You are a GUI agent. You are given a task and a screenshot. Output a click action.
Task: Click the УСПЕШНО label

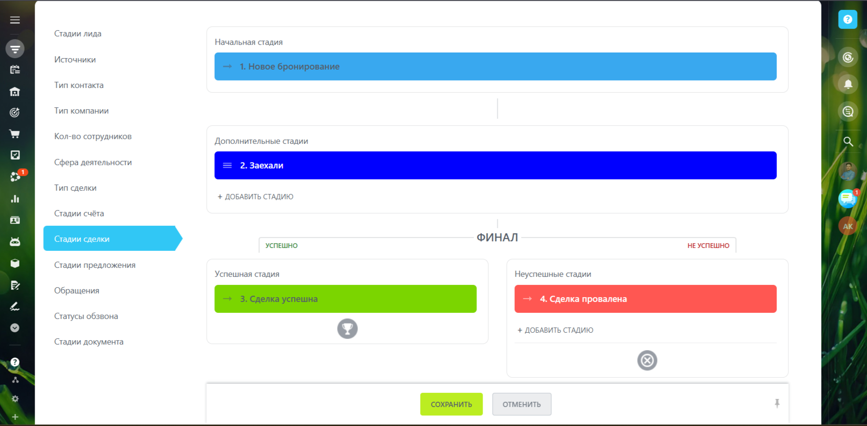coord(282,246)
